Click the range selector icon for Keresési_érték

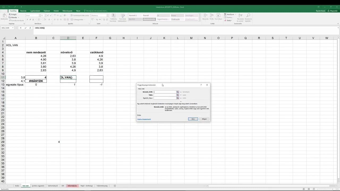pos(178,92)
